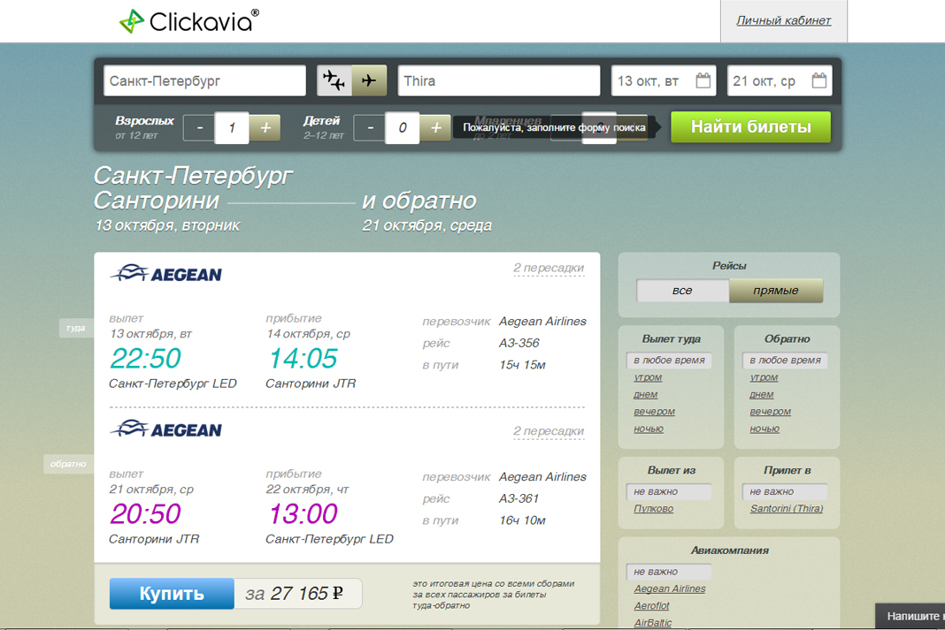Screen dimensions: 945x630
Task: Click the Санкт-Петербург origin field
Action: click(x=205, y=80)
